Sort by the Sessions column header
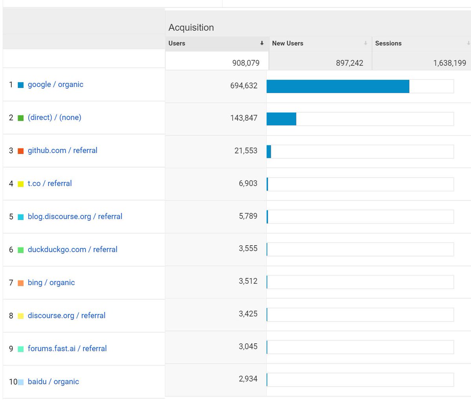 tap(388, 43)
